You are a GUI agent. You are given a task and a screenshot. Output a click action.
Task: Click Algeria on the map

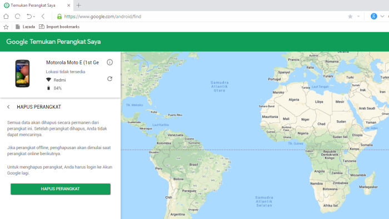[x=294, y=100]
